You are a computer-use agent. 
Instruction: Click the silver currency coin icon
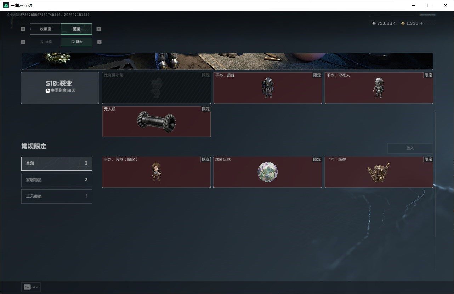point(374,23)
